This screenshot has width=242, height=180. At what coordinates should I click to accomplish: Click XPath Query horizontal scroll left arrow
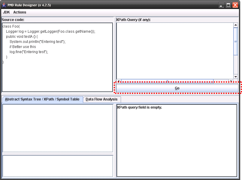[119, 81]
